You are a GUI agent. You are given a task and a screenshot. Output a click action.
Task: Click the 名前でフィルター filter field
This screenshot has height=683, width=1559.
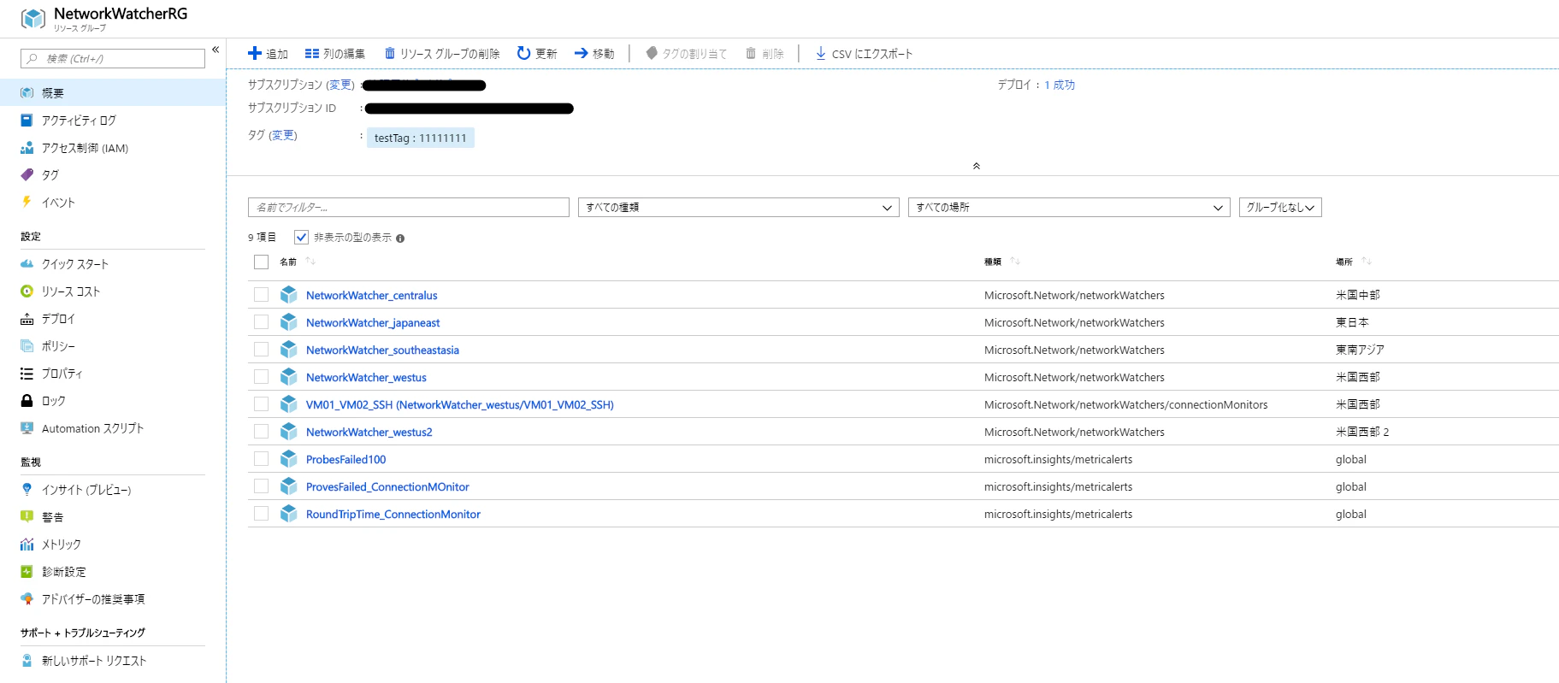(409, 208)
